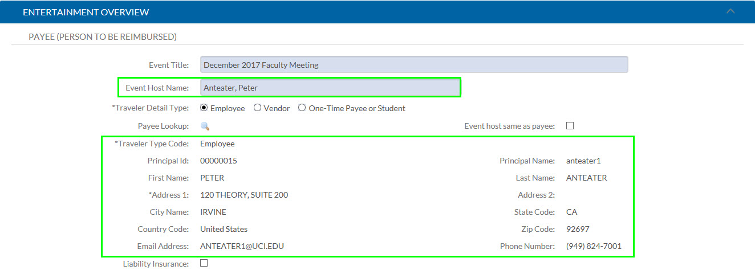Click the email address ANTEATER1@UCI.EDU
755x278 pixels.
tap(242, 246)
